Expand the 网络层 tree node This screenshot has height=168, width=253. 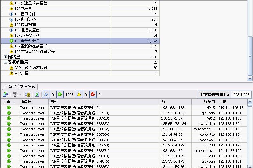pyautogui.click(x=5, y=57)
